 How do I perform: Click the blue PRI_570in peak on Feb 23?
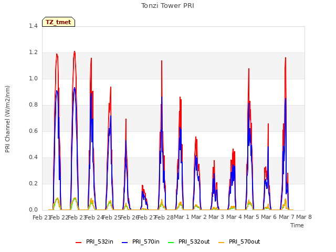tap(75, 88)
